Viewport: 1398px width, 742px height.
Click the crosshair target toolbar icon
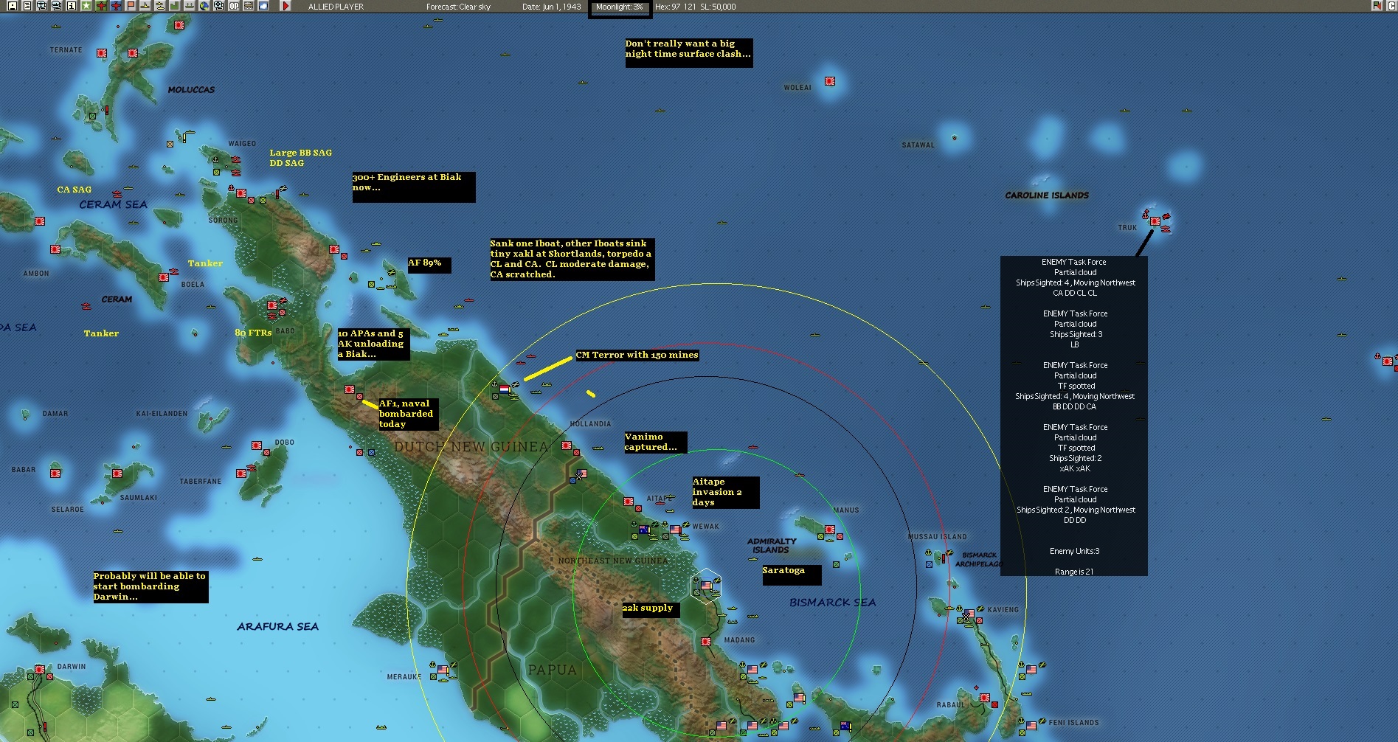coord(219,6)
